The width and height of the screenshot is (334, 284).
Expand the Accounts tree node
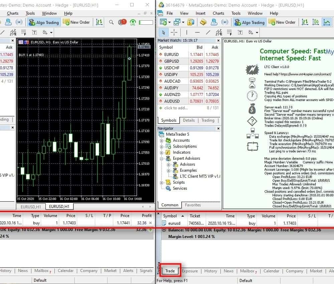[161, 141]
